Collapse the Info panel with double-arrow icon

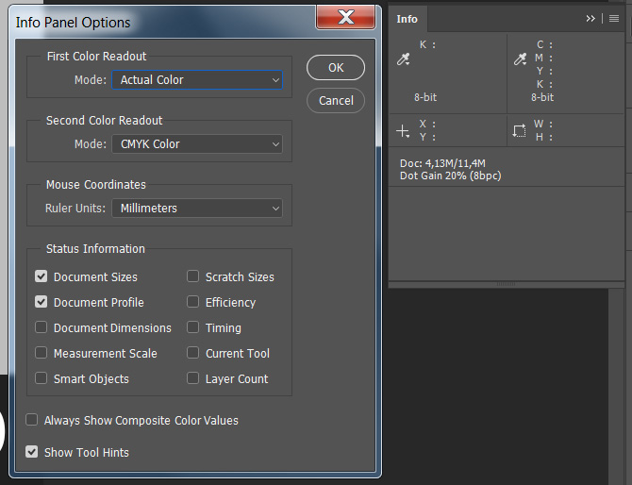(x=590, y=18)
